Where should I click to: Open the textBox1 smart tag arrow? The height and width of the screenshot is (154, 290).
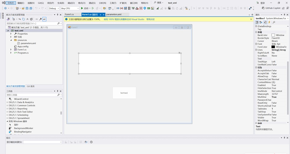tap(180, 53)
